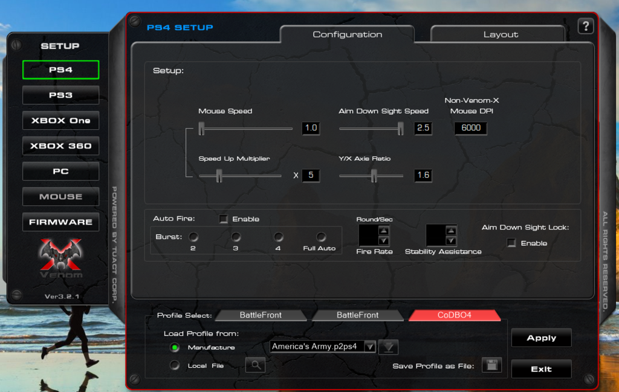Decrease Stability Assistance with down arrow
Screen dimensions: 619x392
(x=451, y=240)
